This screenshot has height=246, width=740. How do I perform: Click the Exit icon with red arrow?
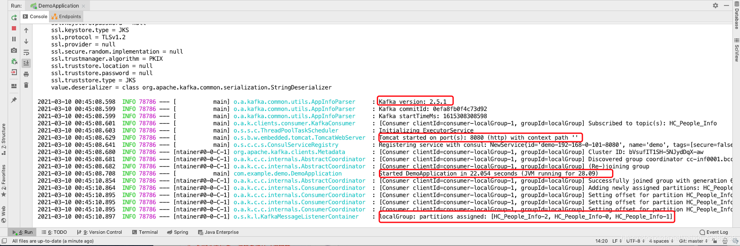coord(14,73)
